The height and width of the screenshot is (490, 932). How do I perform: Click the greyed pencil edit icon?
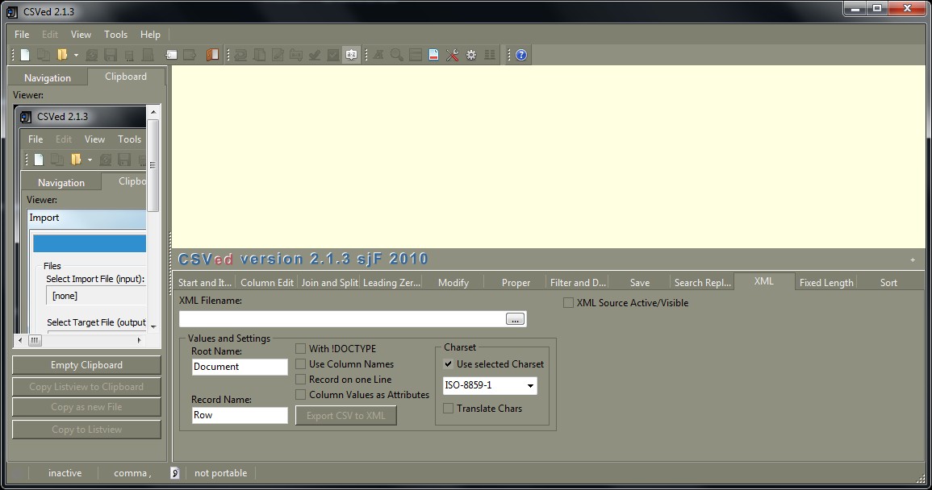coord(278,56)
